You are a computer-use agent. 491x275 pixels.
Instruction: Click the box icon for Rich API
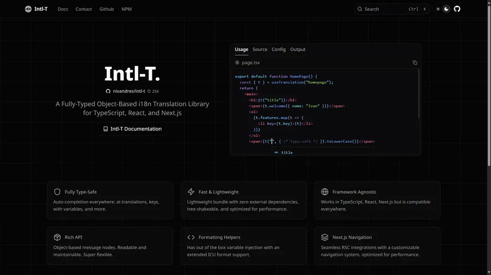57,237
